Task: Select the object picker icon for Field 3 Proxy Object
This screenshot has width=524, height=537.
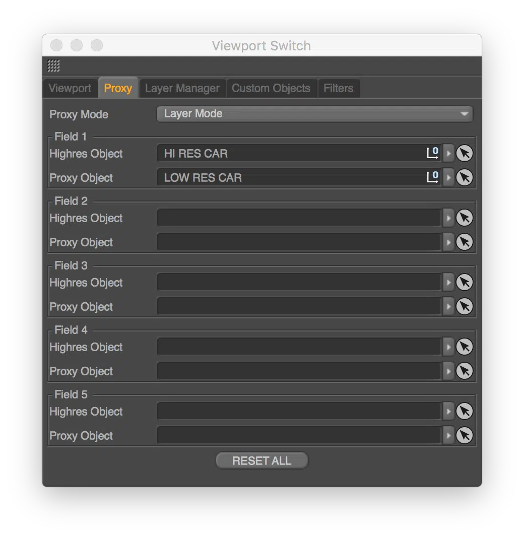Action: 464,306
